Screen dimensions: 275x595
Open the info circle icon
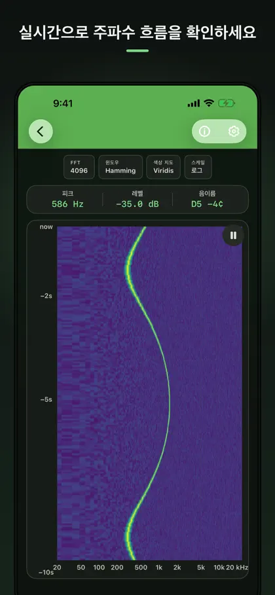tap(204, 132)
